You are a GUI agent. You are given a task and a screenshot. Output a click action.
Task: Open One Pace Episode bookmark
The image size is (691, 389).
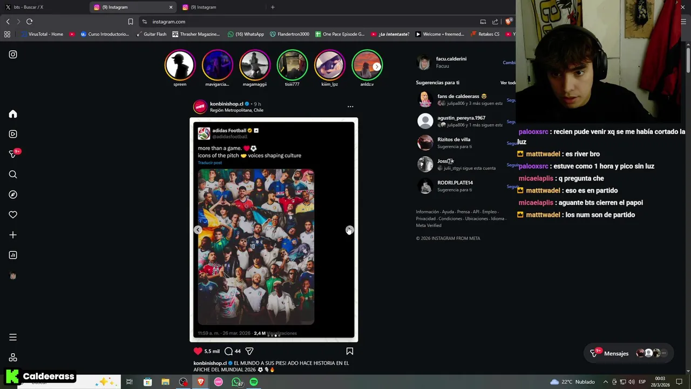tap(340, 34)
